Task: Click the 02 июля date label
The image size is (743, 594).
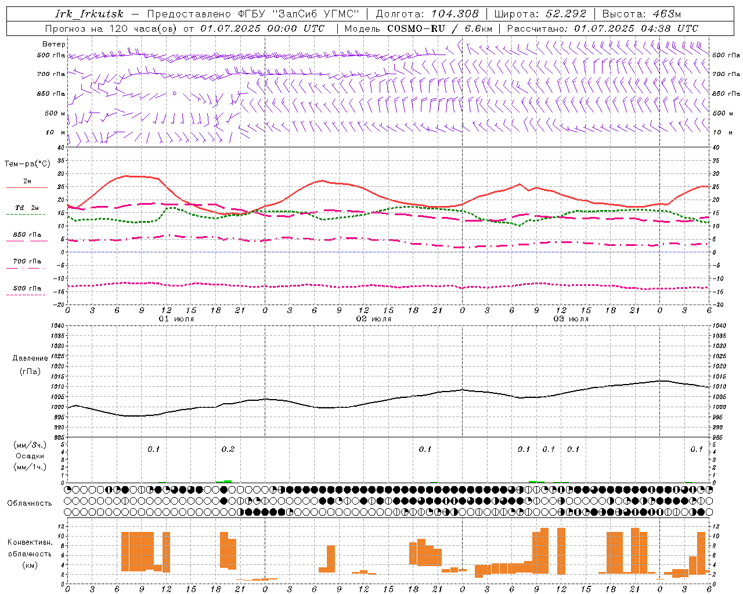Action: [374, 319]
